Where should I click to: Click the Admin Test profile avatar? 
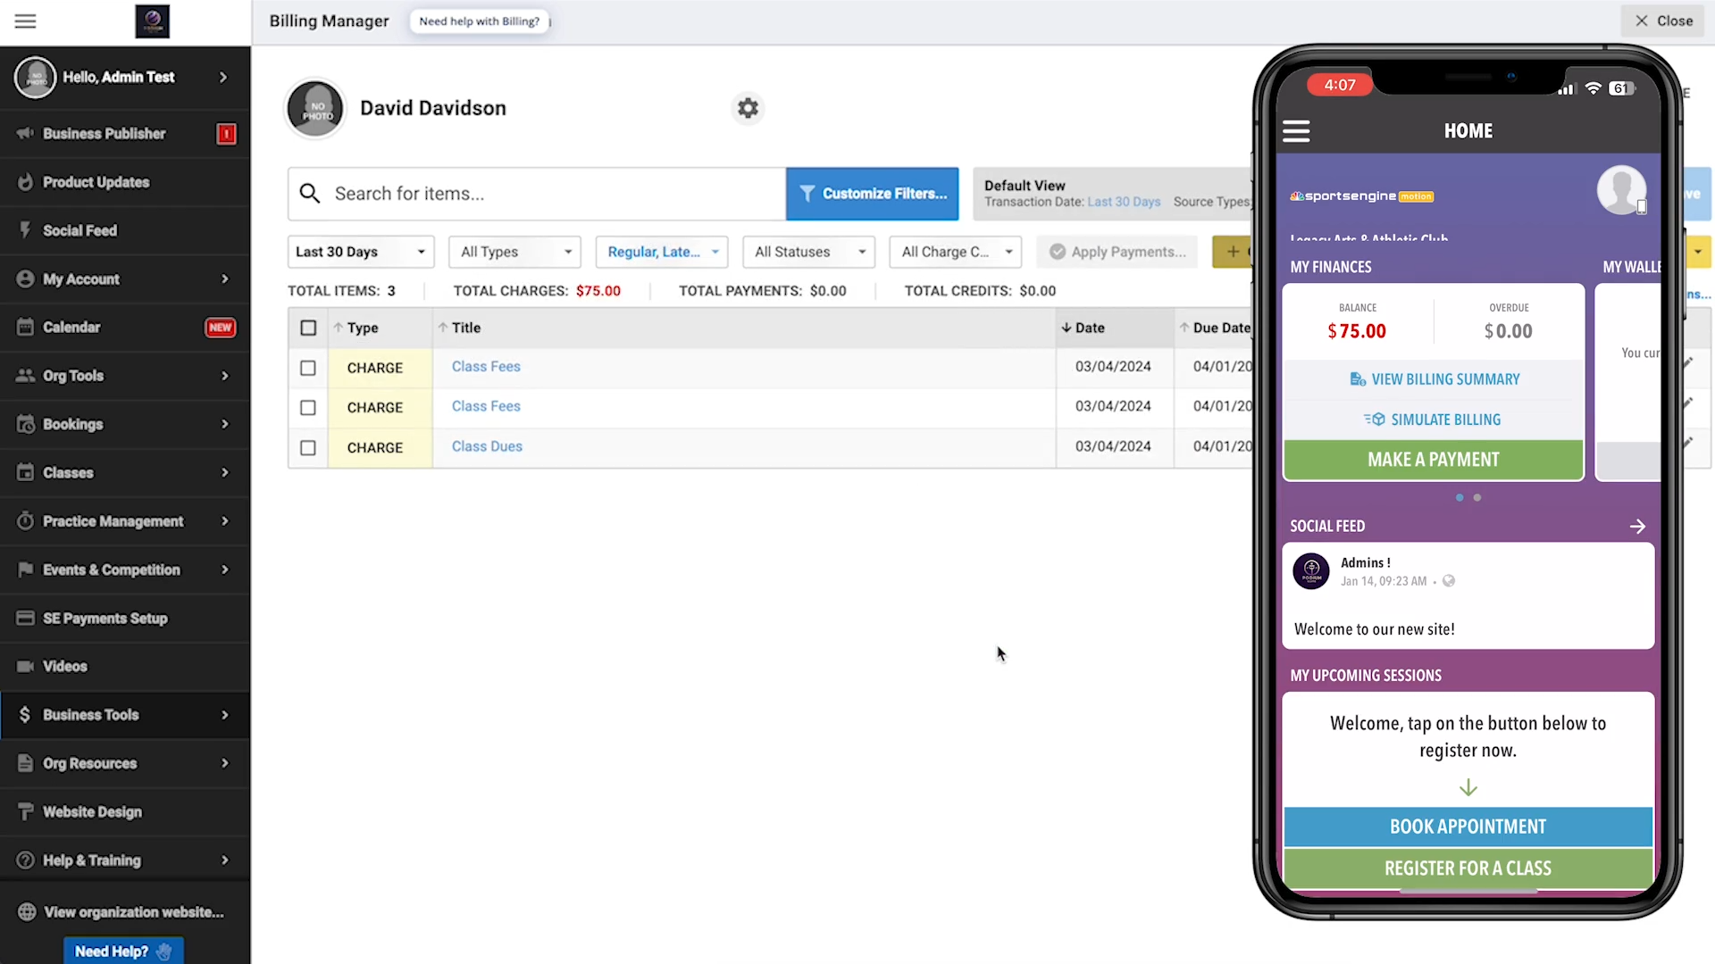point(36,78)
